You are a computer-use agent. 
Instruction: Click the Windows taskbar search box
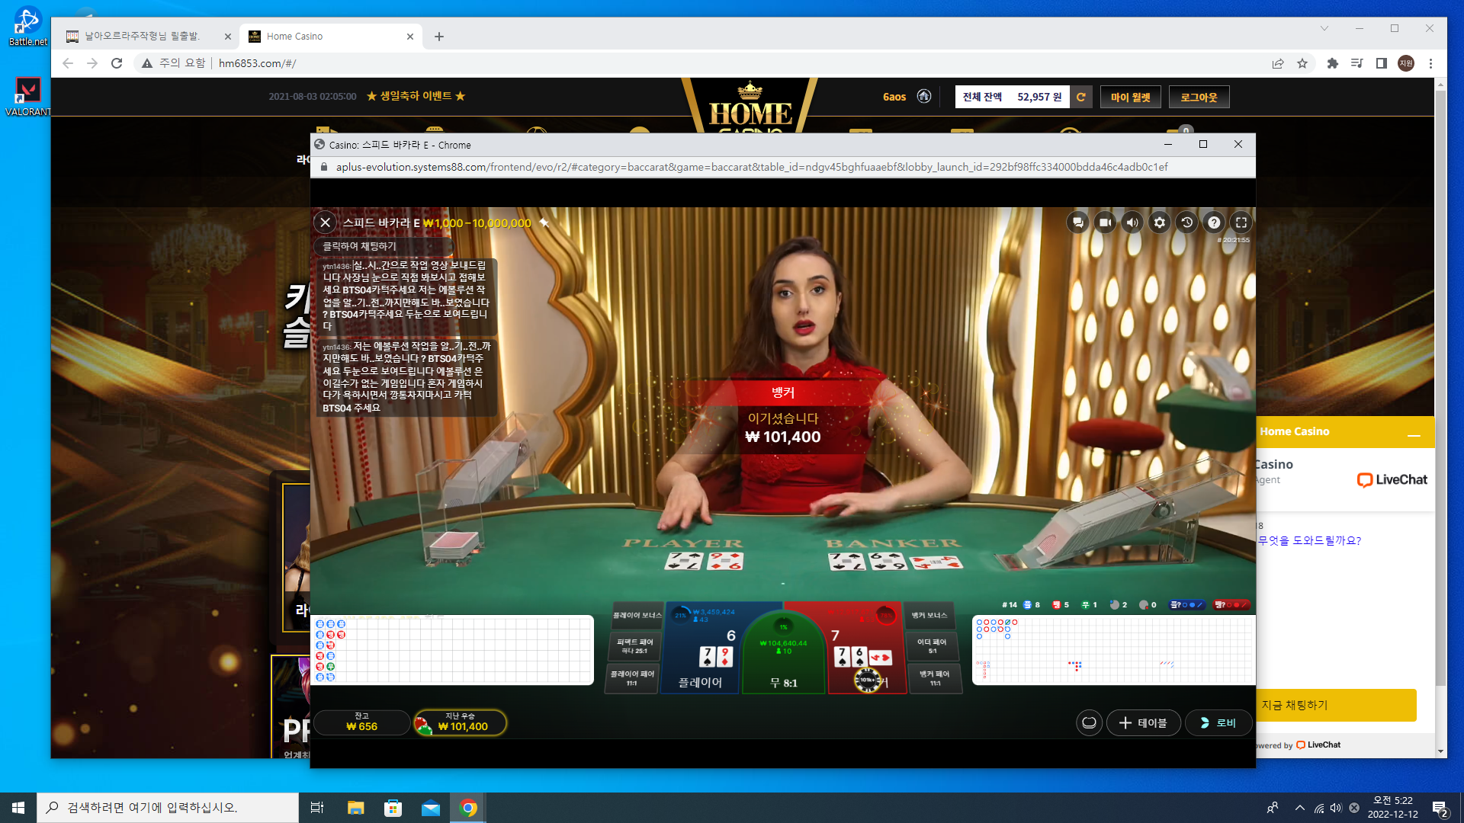coord(168,808)
